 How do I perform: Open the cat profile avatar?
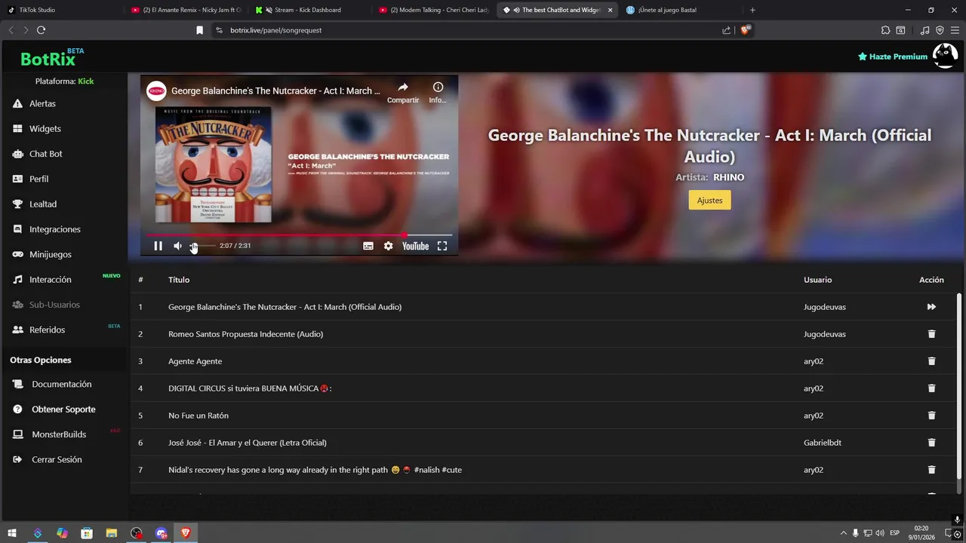click(945, 56)
